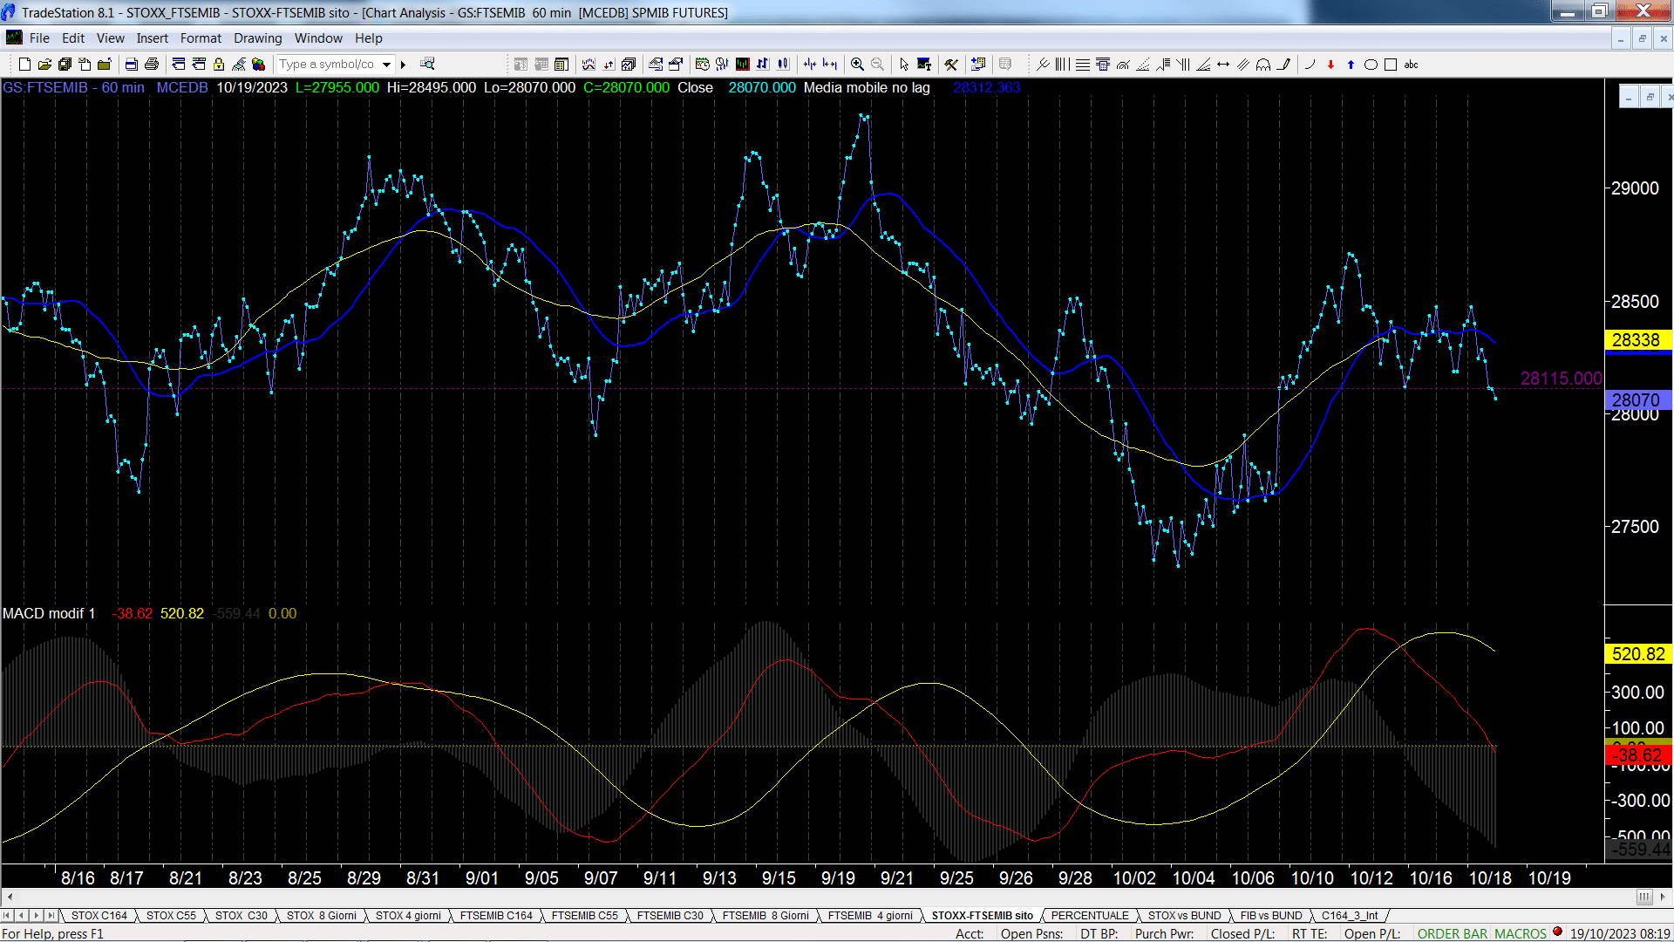Click the 28070 last price label
This screenshot has width=1674, height=942.
[1637, 400]
